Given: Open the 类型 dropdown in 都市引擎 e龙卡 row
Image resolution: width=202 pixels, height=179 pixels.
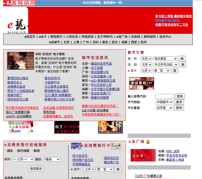Looking at the screenshot, I should click(x=162, y=71).
